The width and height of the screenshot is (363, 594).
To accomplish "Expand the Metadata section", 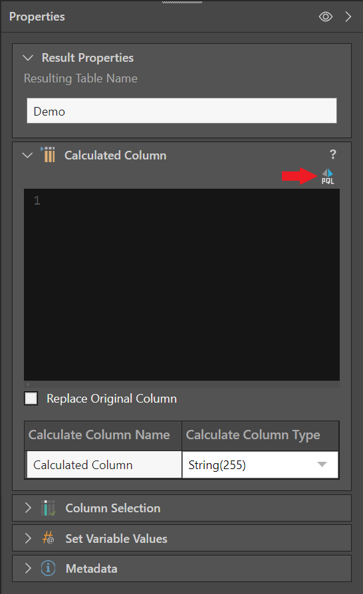I will coord(28,568).
